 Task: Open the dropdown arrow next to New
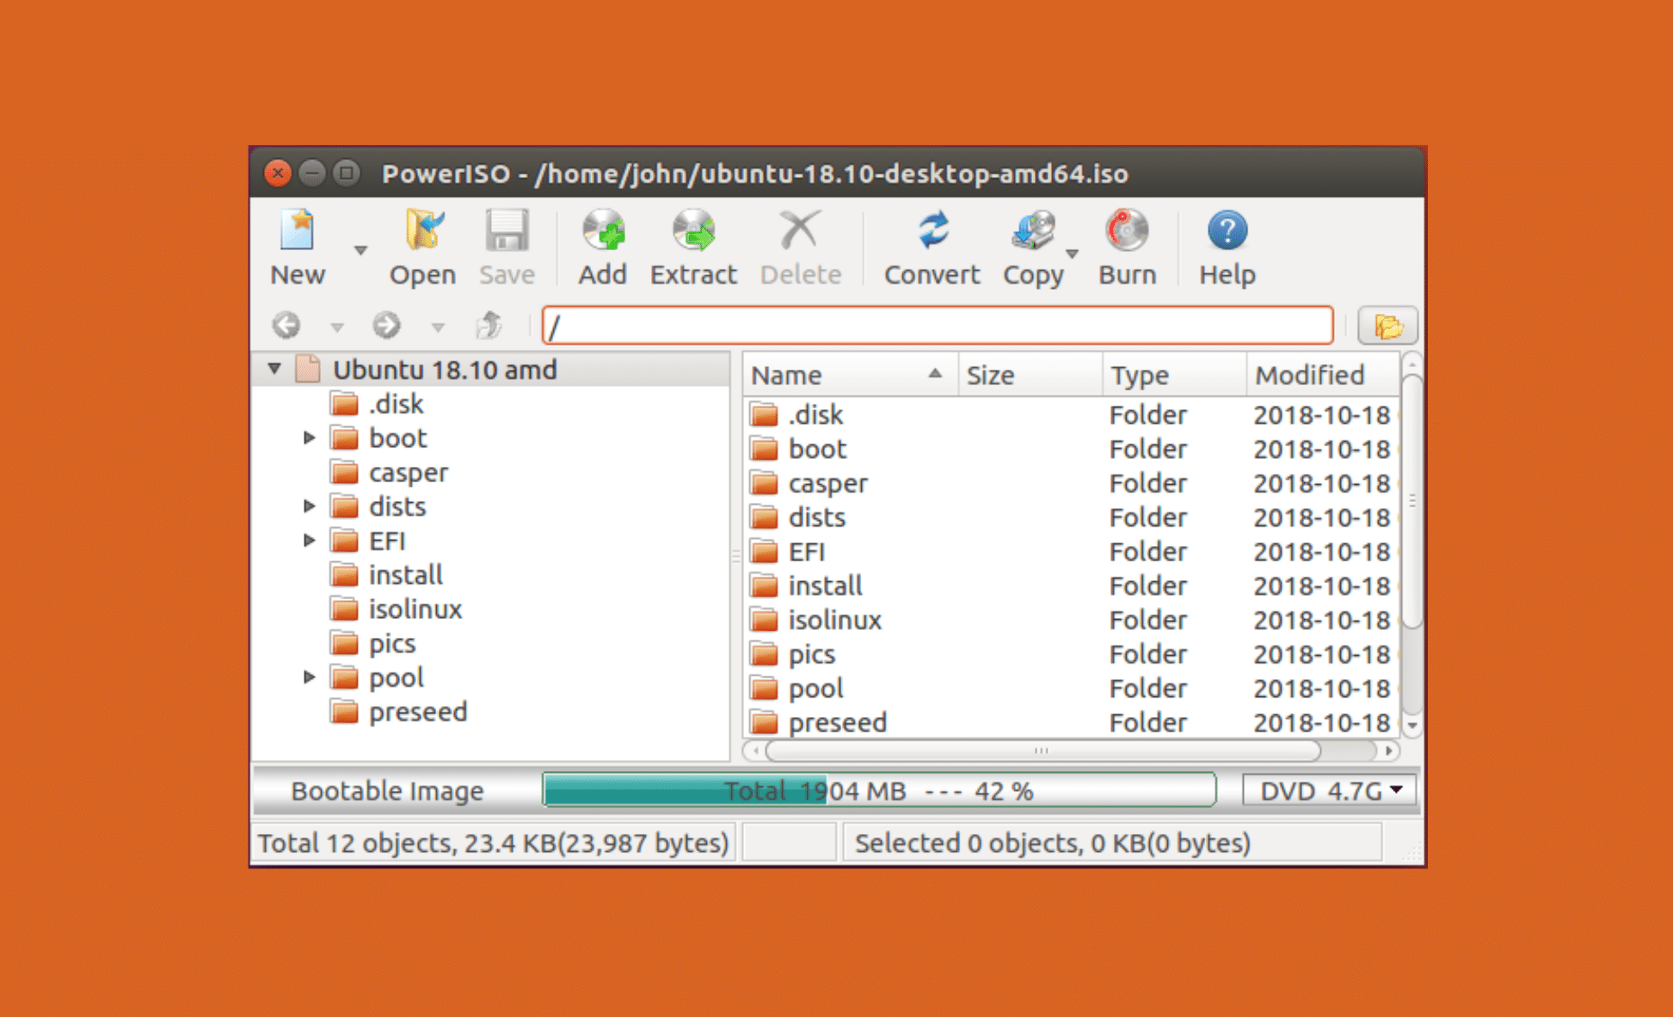pyautogui.click(x=360, y=250)
